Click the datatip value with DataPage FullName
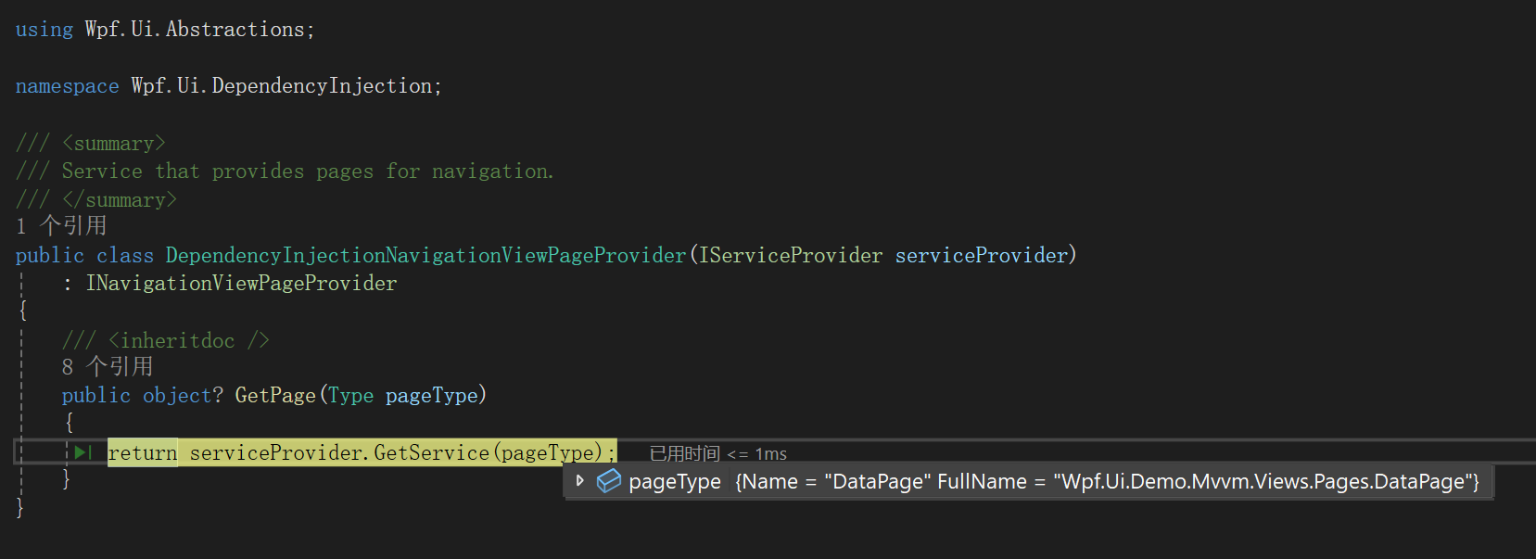Viewport: 1536px width, 559px height. (x=1108, y=482)
